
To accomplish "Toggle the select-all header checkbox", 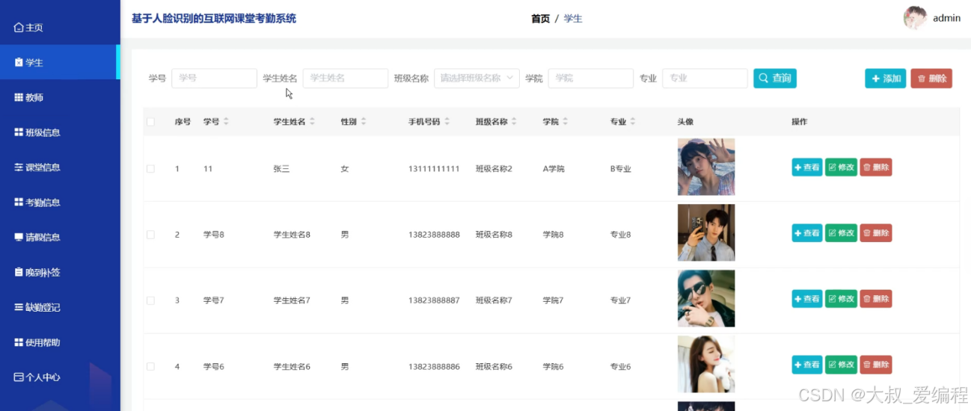I will pos(150,122).
